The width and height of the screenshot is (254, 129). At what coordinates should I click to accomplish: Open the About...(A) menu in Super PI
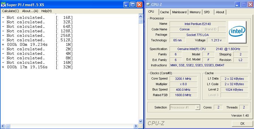pyautogui.click(x=30, y=11)
